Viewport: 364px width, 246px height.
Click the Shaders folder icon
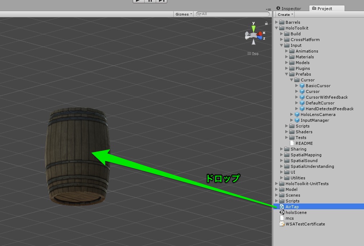[x=292, y=132]
